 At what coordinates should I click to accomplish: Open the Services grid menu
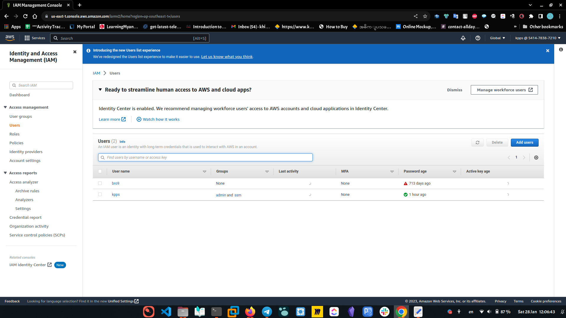(x=35, y=38)
